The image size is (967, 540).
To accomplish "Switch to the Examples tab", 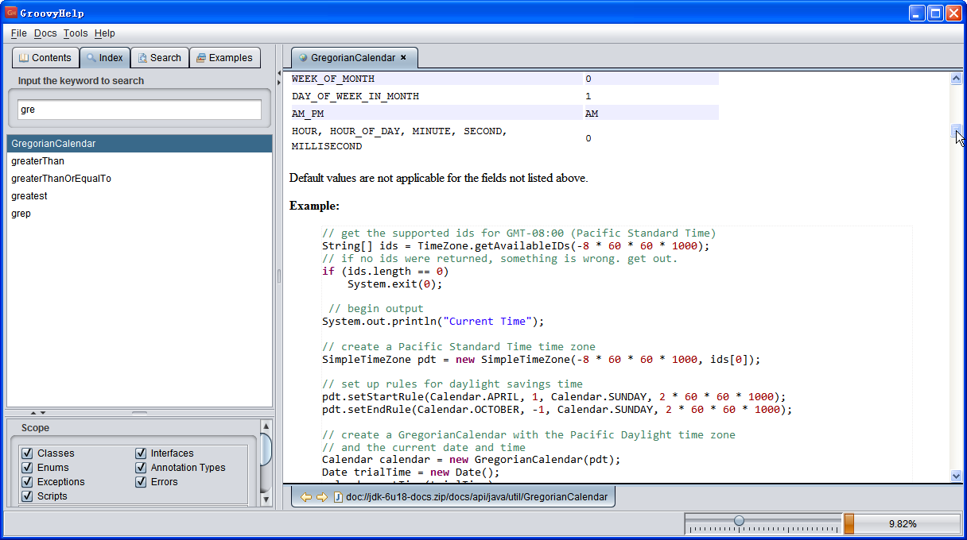I will pos(225,58).
